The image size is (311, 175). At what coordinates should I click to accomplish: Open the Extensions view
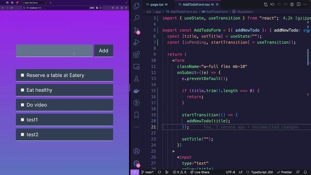click(x=137, y=54)
